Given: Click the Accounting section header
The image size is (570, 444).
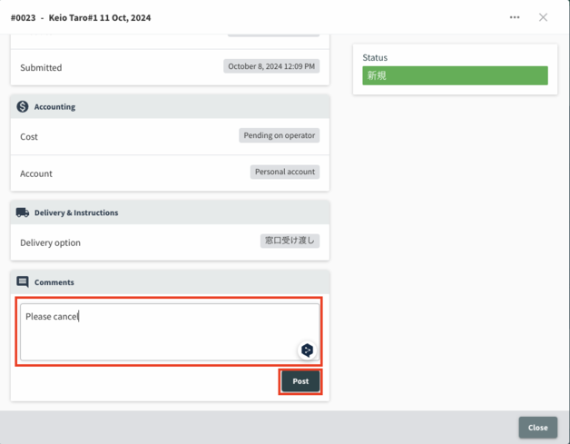Looking at the screenshot, I should (x=54, y=107).
